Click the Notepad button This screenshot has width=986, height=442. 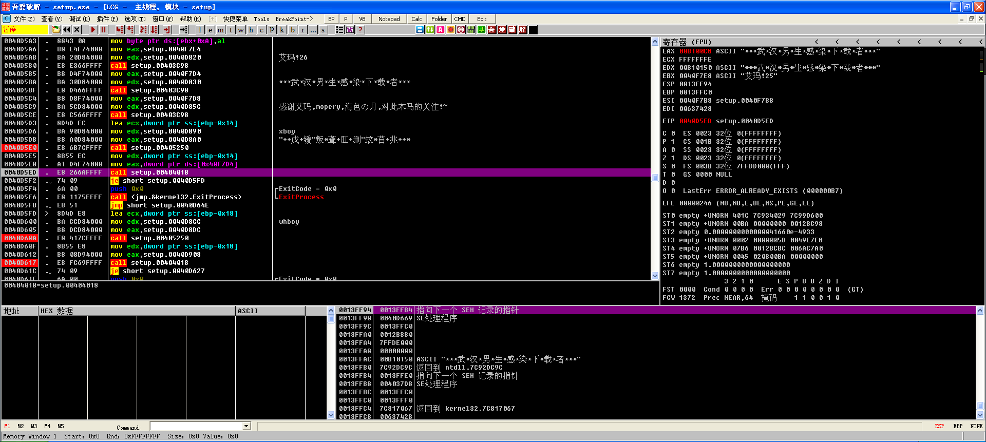click(389, 19)
